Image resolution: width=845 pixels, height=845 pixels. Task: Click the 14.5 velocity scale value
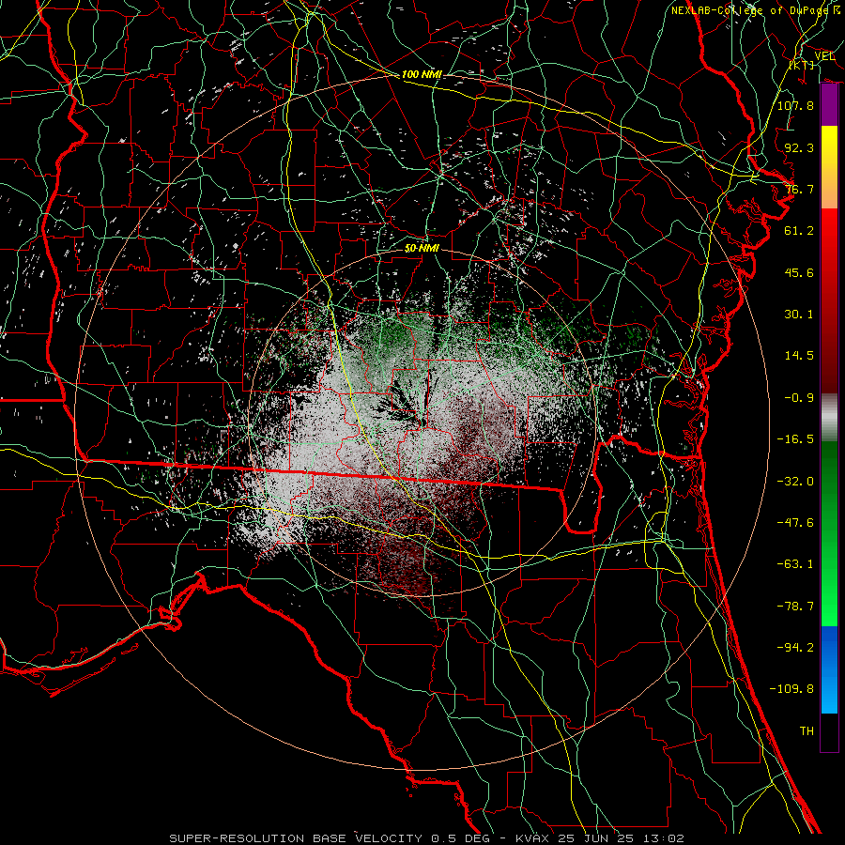[x=799, y=356]
